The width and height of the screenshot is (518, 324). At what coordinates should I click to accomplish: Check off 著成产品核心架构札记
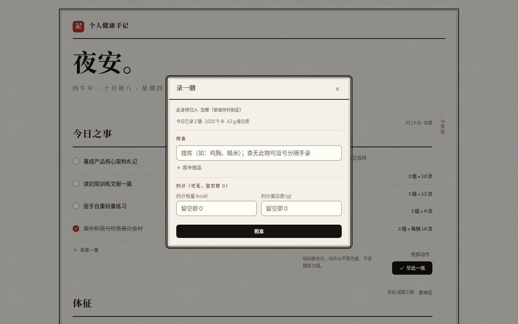[x=76, y=161]
